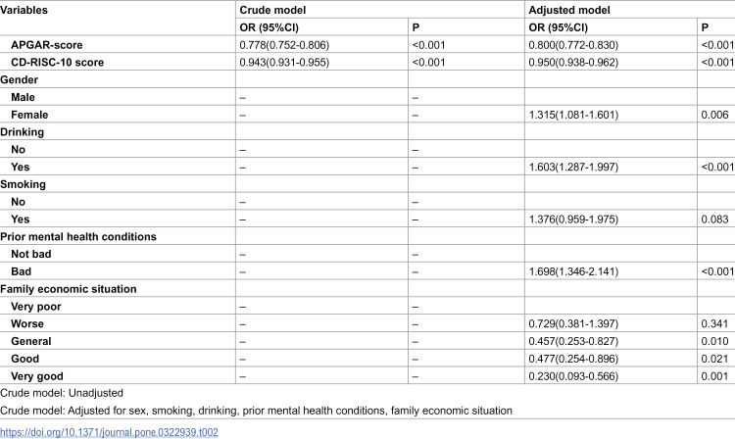Viewport: 735px width, 439px height.
Task: Click the Very good row label
Action: pyautogui.click(x=37, y=376)
